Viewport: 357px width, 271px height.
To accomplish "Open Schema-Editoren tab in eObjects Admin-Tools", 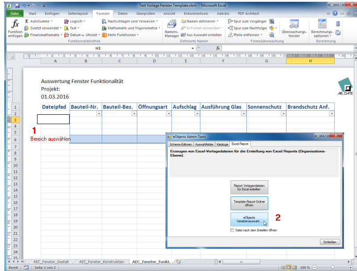I will pos(181,144).
